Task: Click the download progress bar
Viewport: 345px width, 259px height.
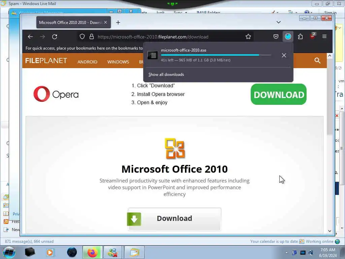Action: coord(216,55)
